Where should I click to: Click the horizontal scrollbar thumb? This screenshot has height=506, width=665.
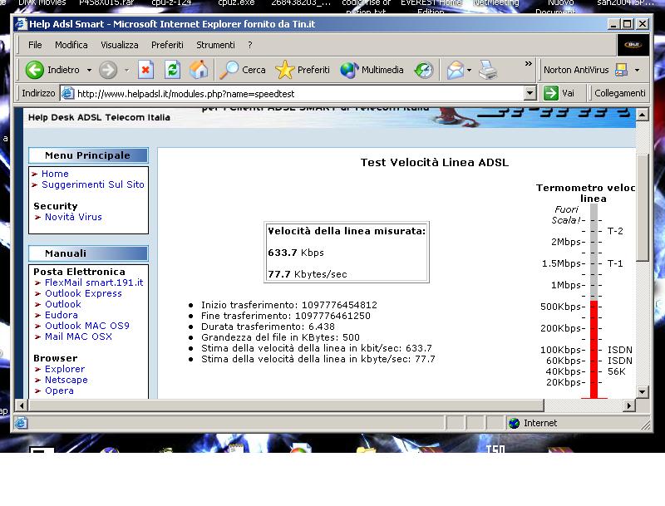click(286, 405)
